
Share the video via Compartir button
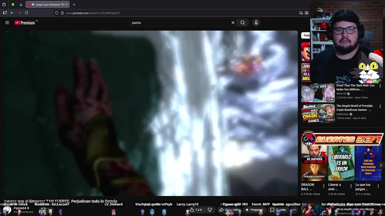coord(229,210)
